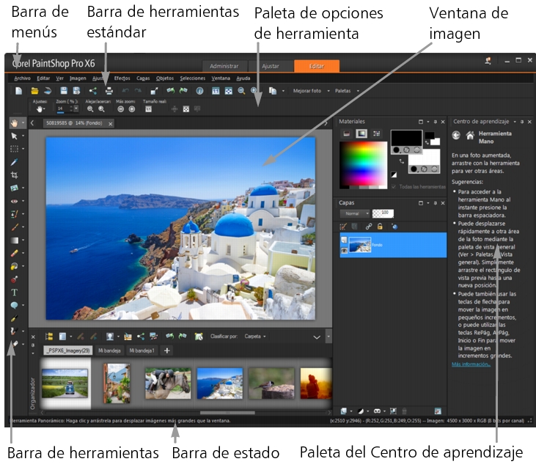Screen dimensions: 536x467
Task: Click the Home icon in Centro de aprendizaje
Action: click(x=469, y=135)
